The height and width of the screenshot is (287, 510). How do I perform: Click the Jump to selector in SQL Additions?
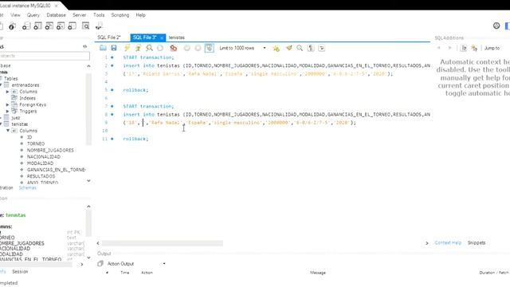click(x=492, y=48)
